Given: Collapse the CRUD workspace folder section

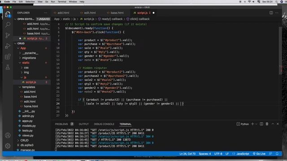Looking at the screenshot, I should pos(15,43).
